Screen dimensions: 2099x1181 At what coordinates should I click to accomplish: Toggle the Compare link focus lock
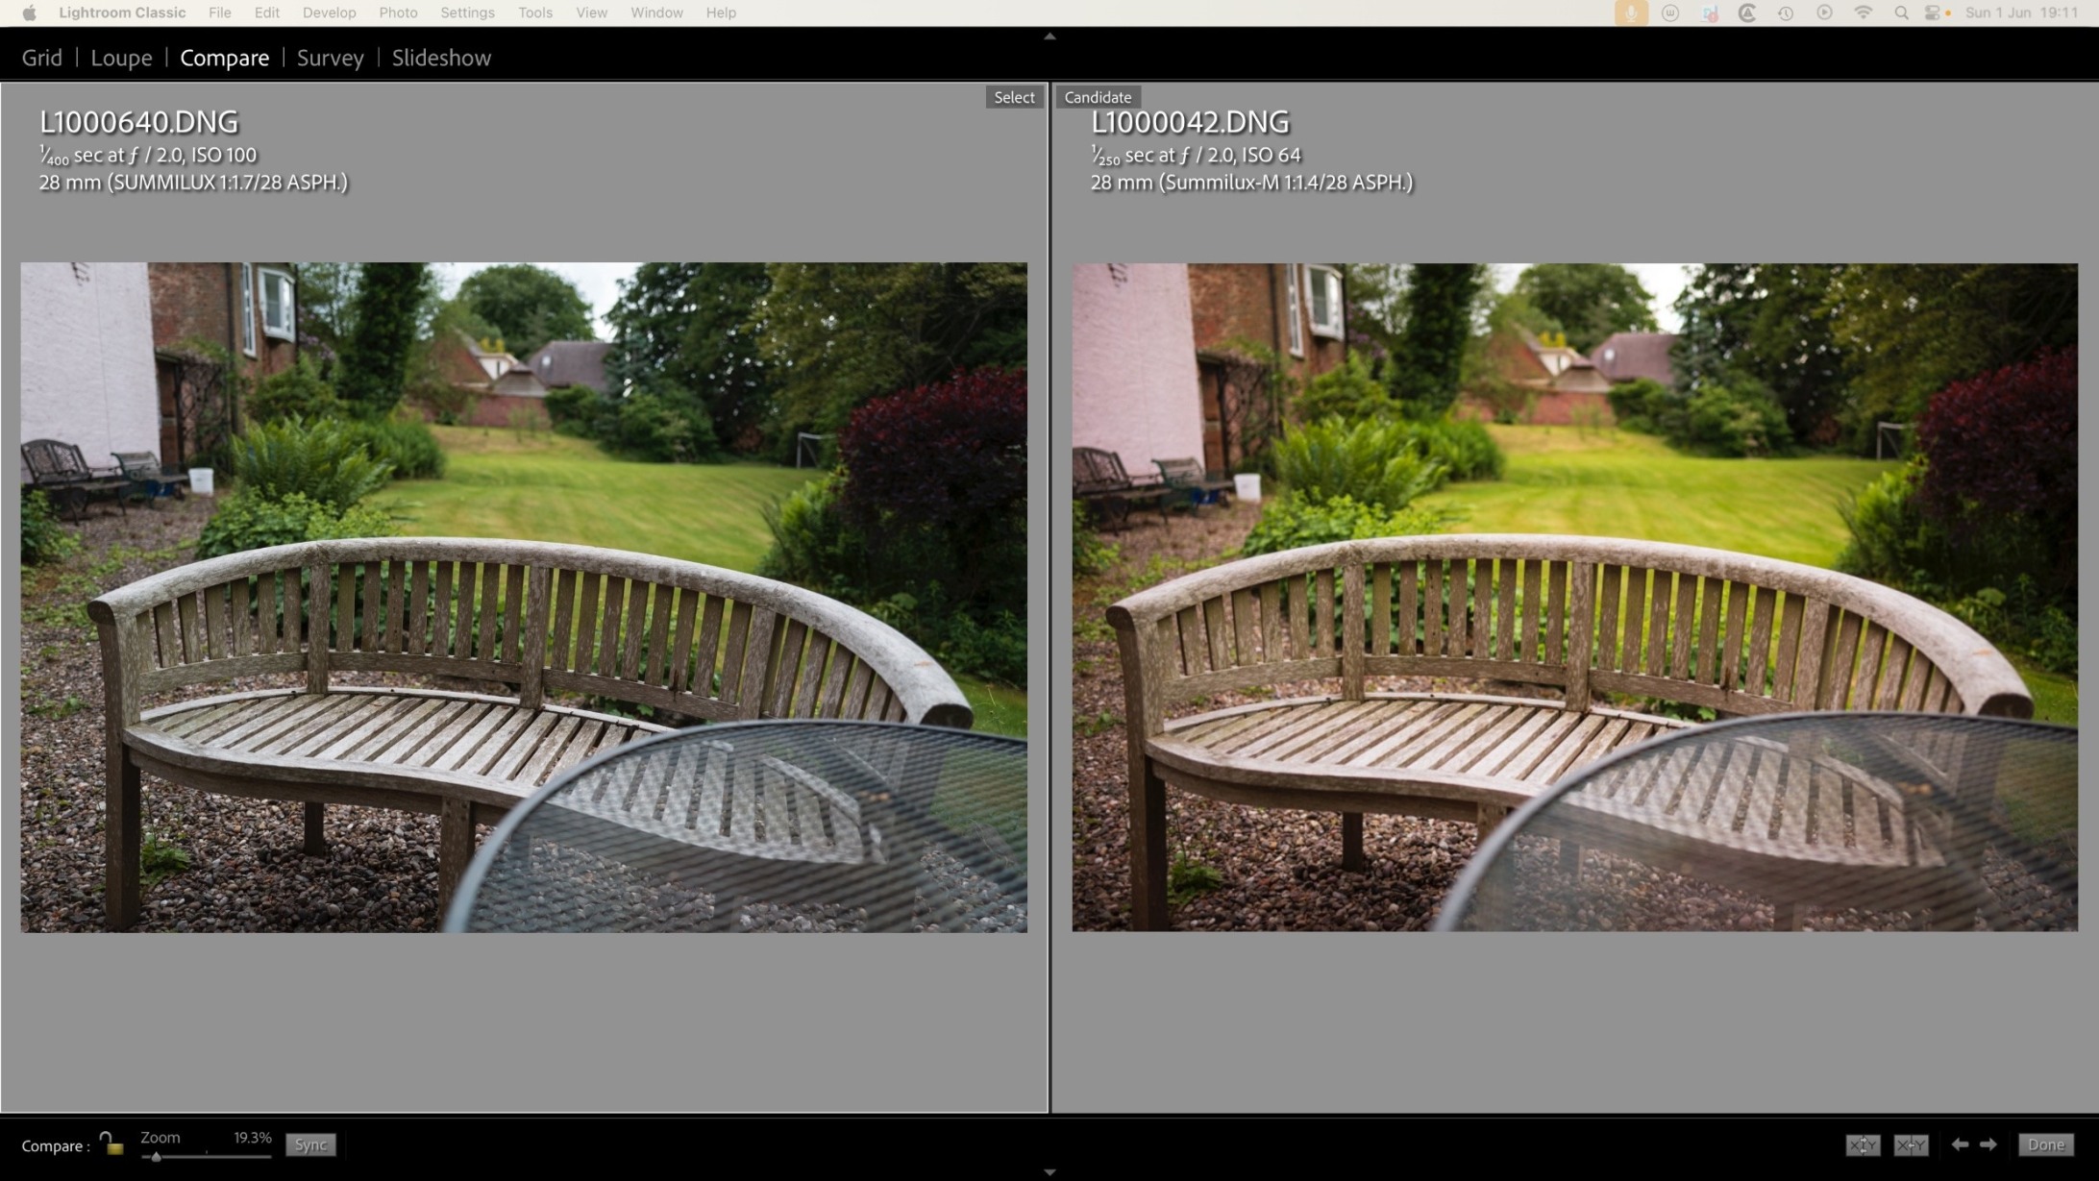click(111, 1144)
